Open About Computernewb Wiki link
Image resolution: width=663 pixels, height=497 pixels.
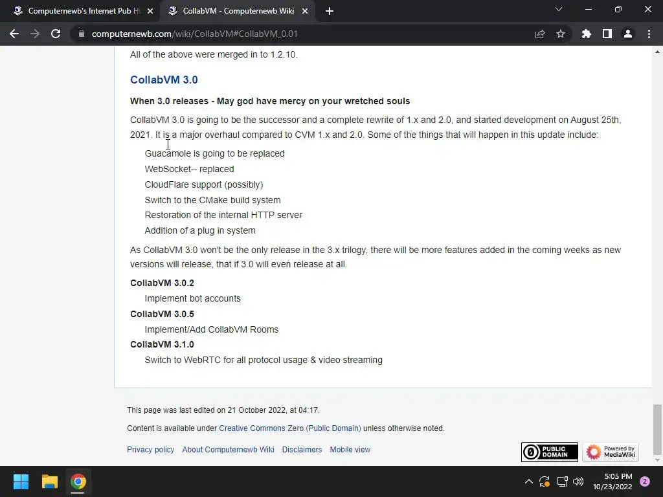coord(229,450)
